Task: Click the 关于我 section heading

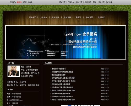Action: pos(11,63)
